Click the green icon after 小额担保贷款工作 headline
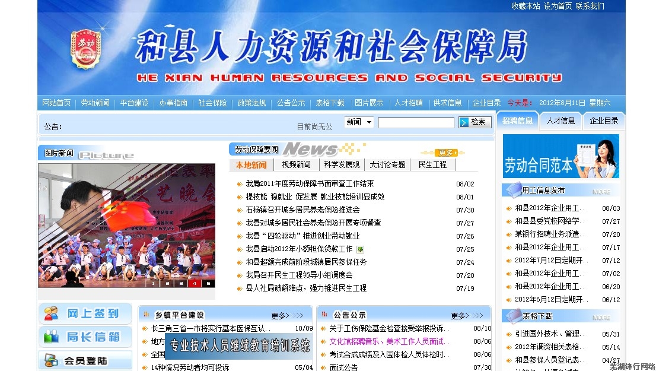Screen dimensions: 656x371 360,249
